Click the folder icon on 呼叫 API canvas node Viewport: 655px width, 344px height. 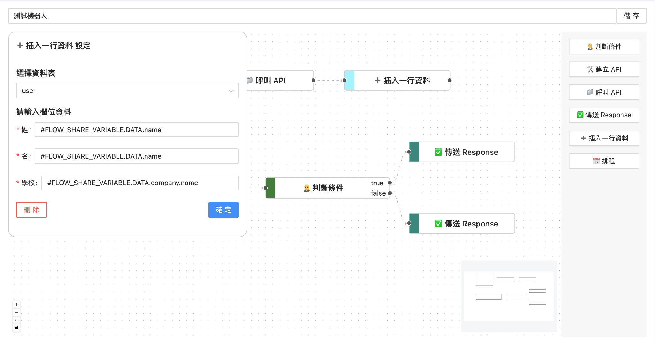[250, 80]
